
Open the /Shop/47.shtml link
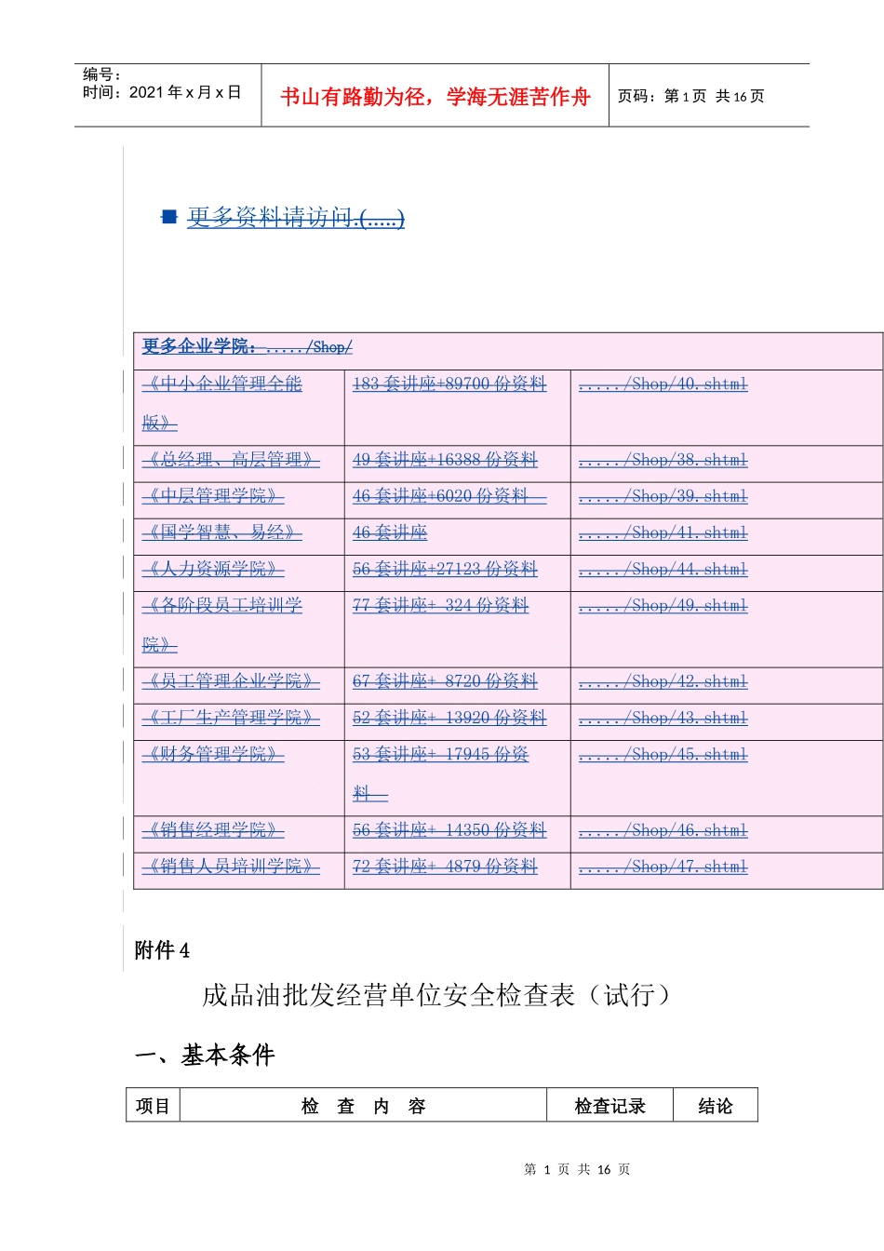(x=663, y=867)
